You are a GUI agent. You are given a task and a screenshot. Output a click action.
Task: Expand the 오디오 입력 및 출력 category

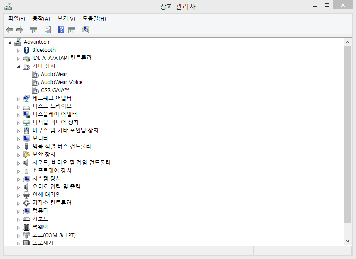tap(18, 187)
